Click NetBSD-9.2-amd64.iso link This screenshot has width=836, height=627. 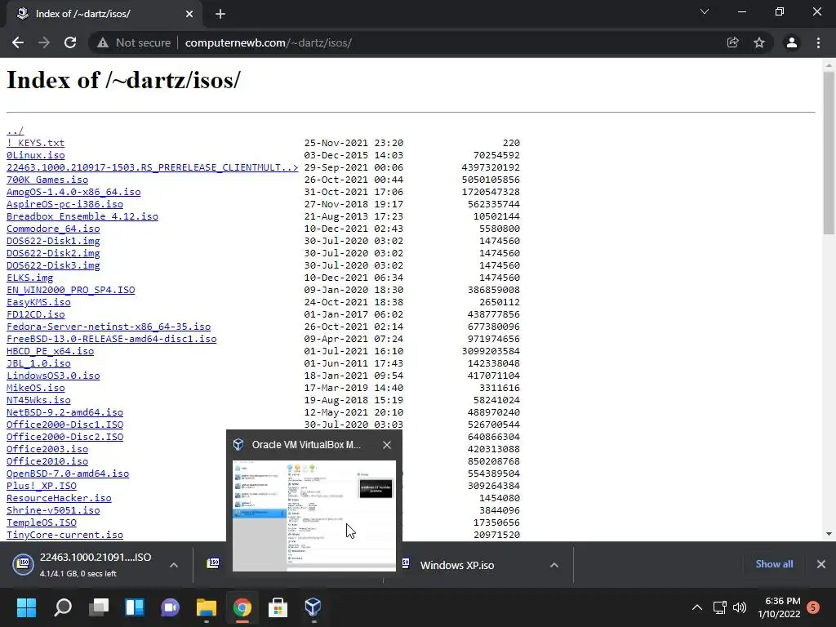coord(64,412)
